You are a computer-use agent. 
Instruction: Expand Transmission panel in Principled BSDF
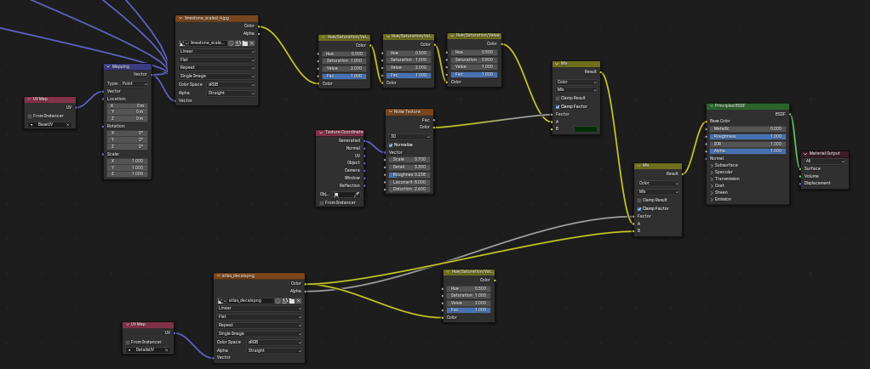coord(712,179)
